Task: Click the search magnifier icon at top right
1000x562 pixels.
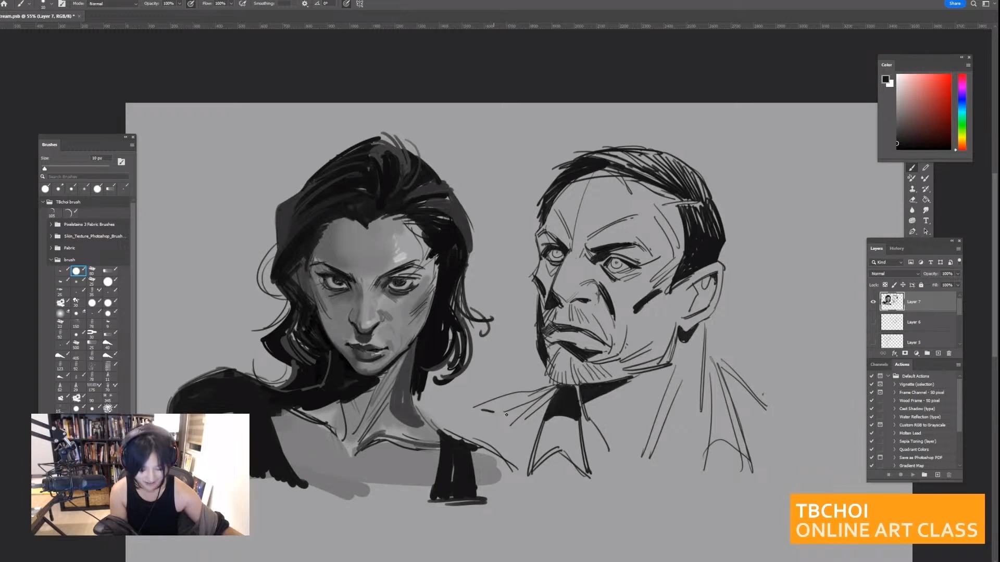Action: (x=973, y=4)
